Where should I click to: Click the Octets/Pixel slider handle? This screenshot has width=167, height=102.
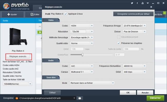pos(82,55)
